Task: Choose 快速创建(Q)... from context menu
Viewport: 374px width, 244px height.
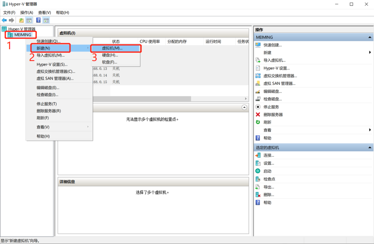Action: [x=59, y=41]
